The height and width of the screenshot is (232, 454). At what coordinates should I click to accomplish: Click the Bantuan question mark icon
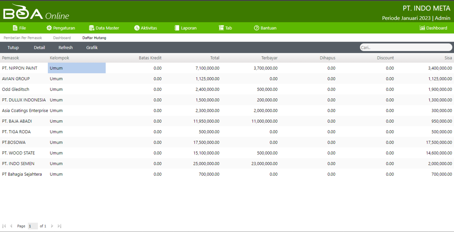coord(256,28)
